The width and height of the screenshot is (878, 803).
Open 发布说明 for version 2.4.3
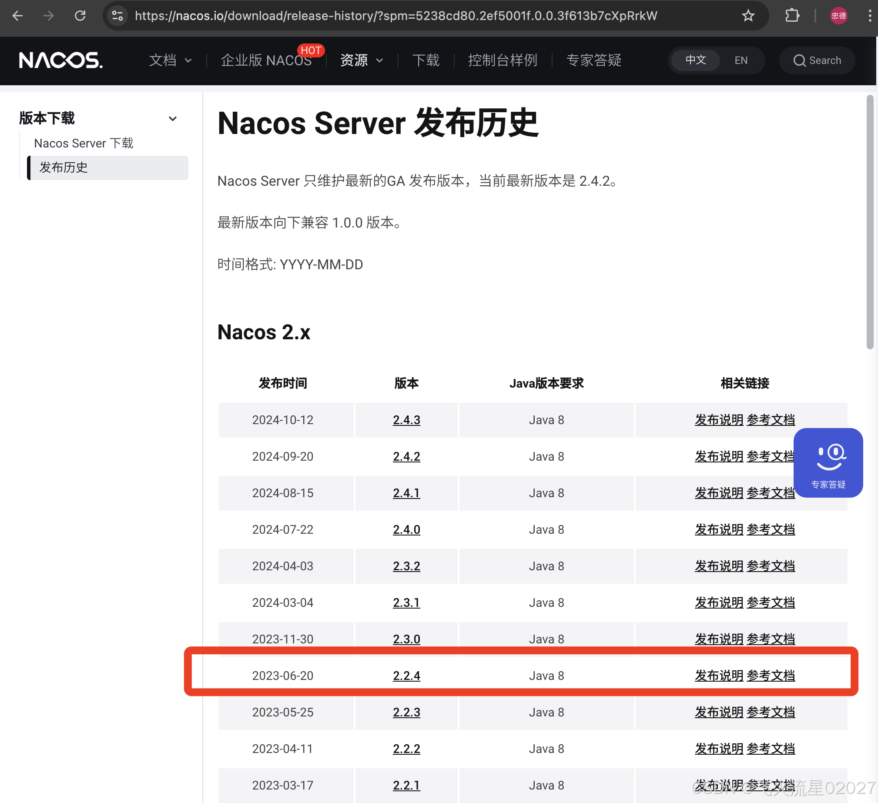pos(719,420)
